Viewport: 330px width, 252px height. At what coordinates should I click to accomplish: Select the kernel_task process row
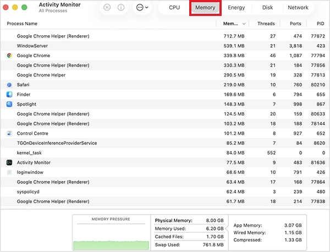tap(165, 153)
